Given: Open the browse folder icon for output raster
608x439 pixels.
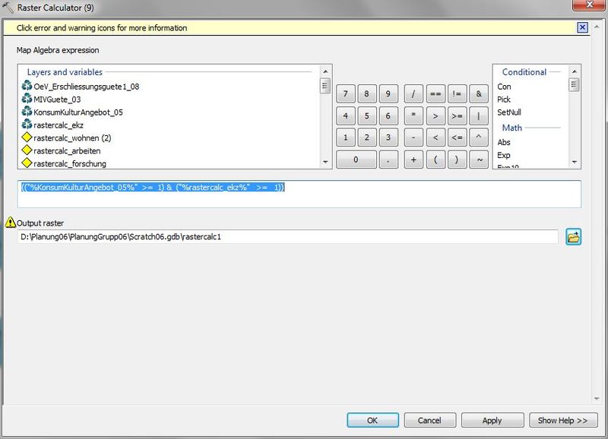Looking at the screenshot, I should (573, 237).
